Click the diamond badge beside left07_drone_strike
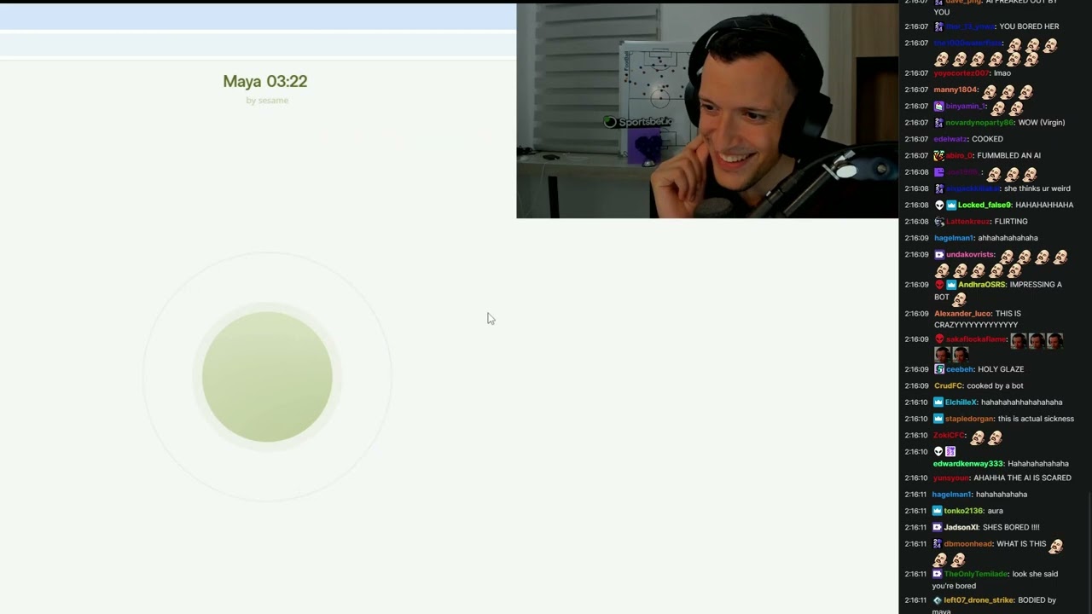 (938, 600)
